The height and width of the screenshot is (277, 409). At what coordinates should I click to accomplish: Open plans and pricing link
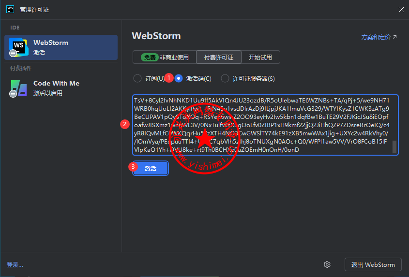(x=379, y=37)
